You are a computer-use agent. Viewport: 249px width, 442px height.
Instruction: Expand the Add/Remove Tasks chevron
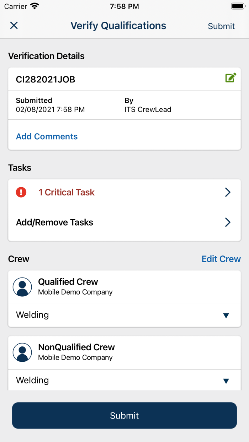228,222
